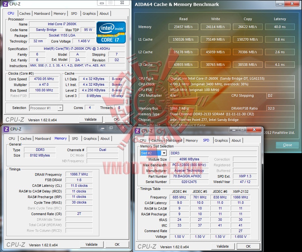The height and width of the screenshot is (252, 302).
Task: Open the Slot #2 memory slot dropdown
Action: pos(164,153)
